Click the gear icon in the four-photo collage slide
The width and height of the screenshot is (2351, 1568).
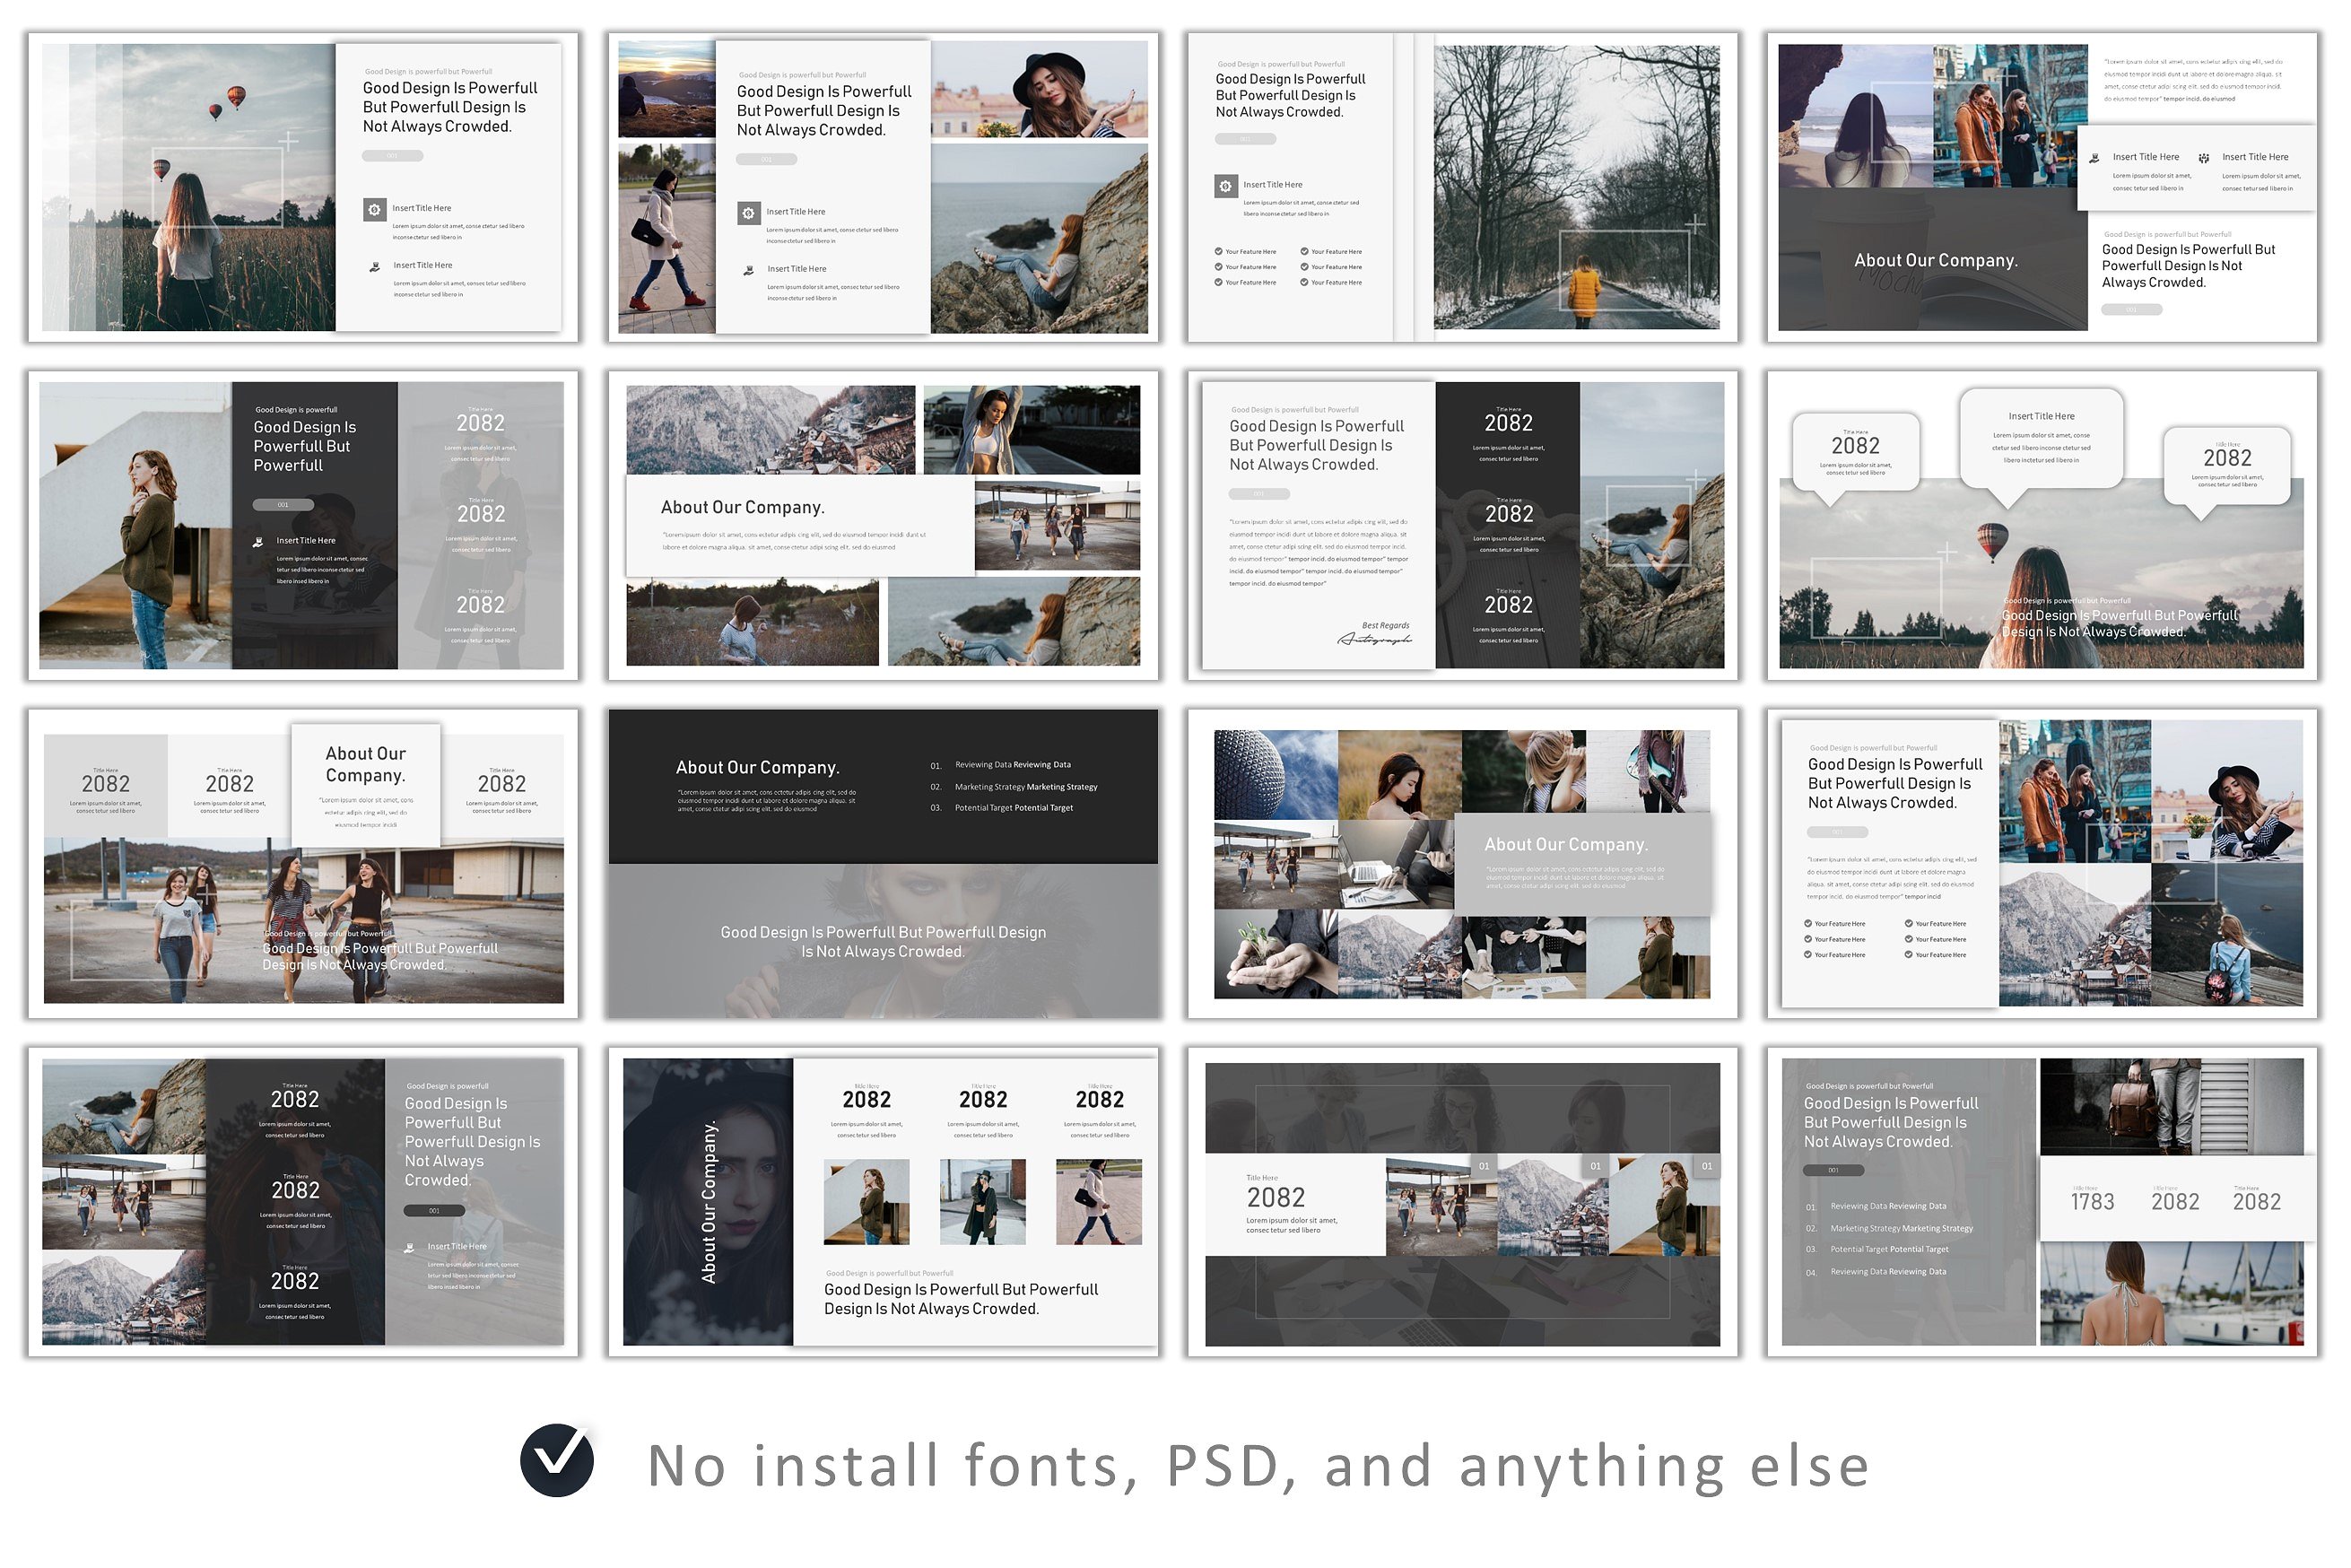pos(748,213)
